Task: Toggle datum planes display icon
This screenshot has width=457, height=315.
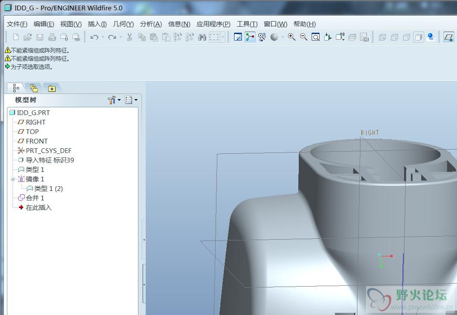Action: pyautogui.click(x=448, y=37)
